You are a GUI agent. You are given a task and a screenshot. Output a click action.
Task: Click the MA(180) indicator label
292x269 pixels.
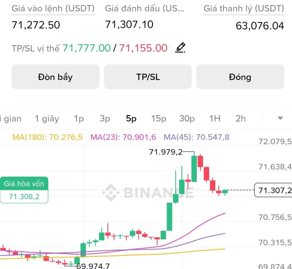coord(47,137)
